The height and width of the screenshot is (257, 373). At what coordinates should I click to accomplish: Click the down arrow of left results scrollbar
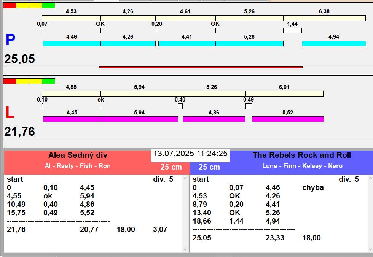tap(186, 249)
